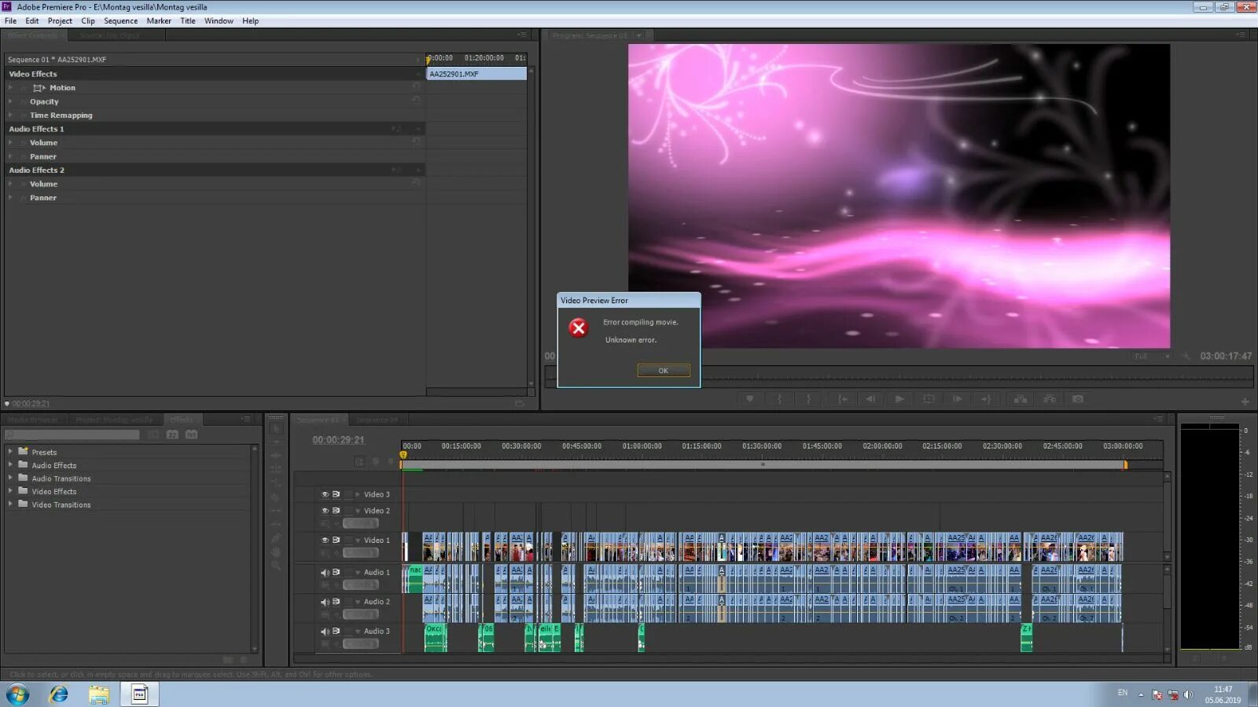The height and width of the screenshot is (707, 1258).
Task: Hide the Video 2 track output
Action: (x=325, y=511)
